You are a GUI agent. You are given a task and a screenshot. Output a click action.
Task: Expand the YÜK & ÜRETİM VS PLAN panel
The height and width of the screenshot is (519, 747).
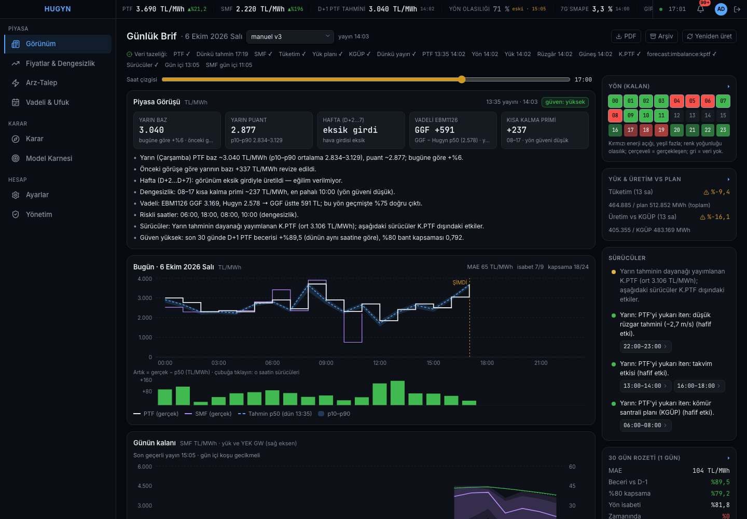click(728, 179)
